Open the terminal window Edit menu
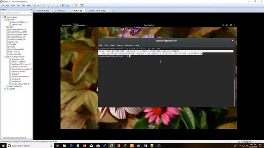 tap(106, 45)
